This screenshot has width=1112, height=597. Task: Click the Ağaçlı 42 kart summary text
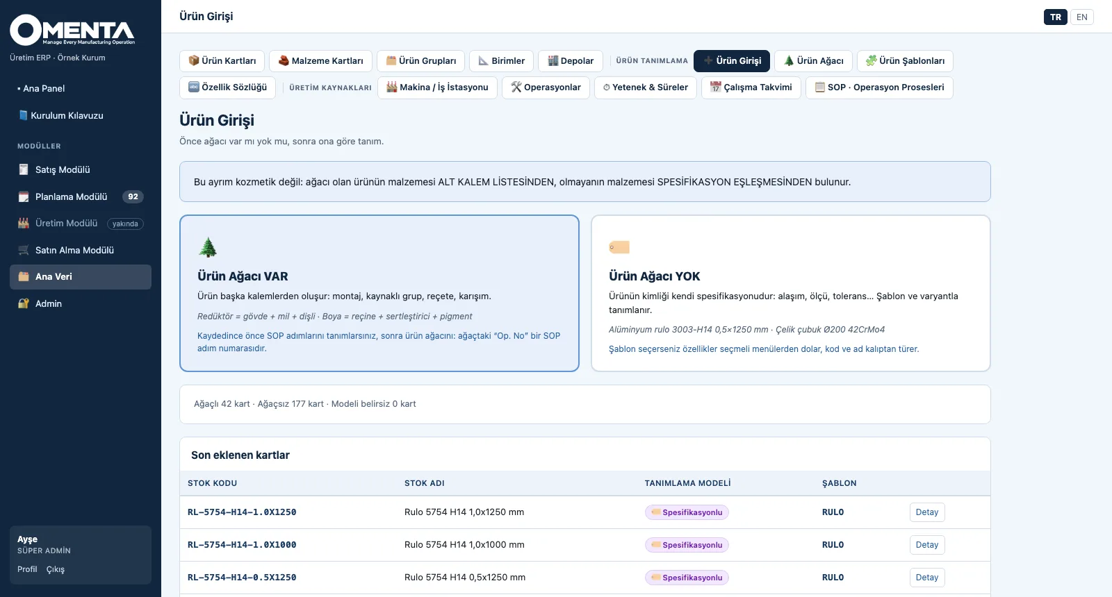click(222, 404)
